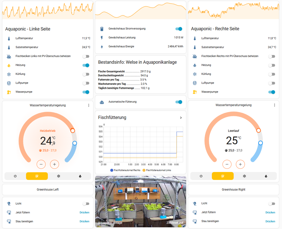Turn off right Wasserpumpe switch
The image size is (282, 229).
pyautogui.click(x=272, y=92)
